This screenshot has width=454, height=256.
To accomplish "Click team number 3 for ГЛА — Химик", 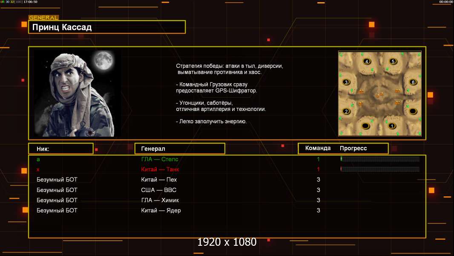I will pos(318,200).
